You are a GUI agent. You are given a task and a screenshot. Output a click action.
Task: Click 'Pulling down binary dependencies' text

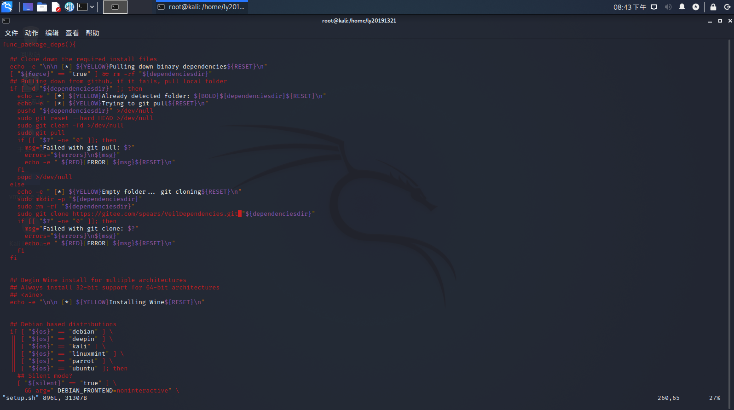pyautogui.click(x=168, y=67)
